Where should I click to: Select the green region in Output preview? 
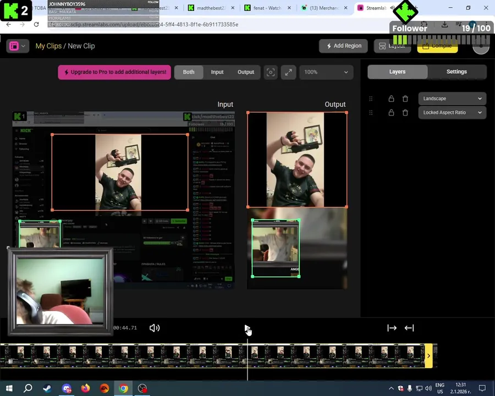tap(276, 248)
